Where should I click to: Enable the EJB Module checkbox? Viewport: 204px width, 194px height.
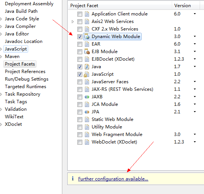80,52
